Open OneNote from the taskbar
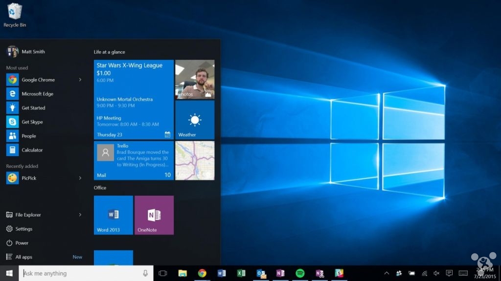Viewport: 501px width, 281px height. point(280,273)
